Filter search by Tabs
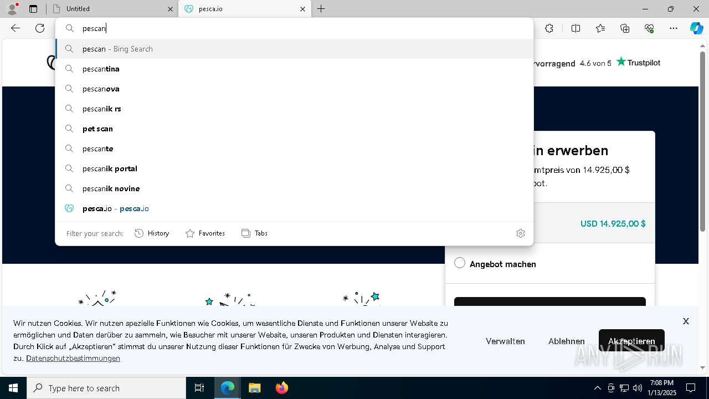The image size is (709, 399). (254, 233)
